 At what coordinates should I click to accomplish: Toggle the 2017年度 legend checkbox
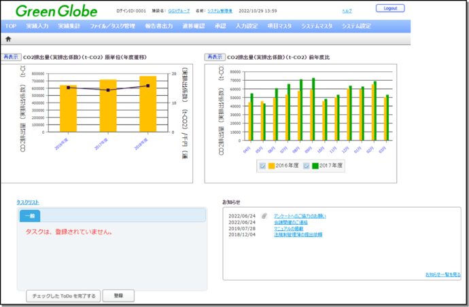point(306,166)
